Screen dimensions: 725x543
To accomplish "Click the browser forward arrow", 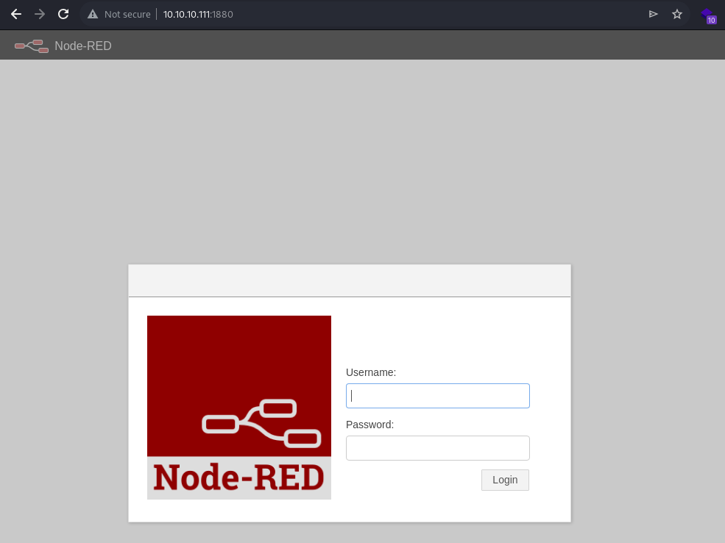I will pos(40,14).
